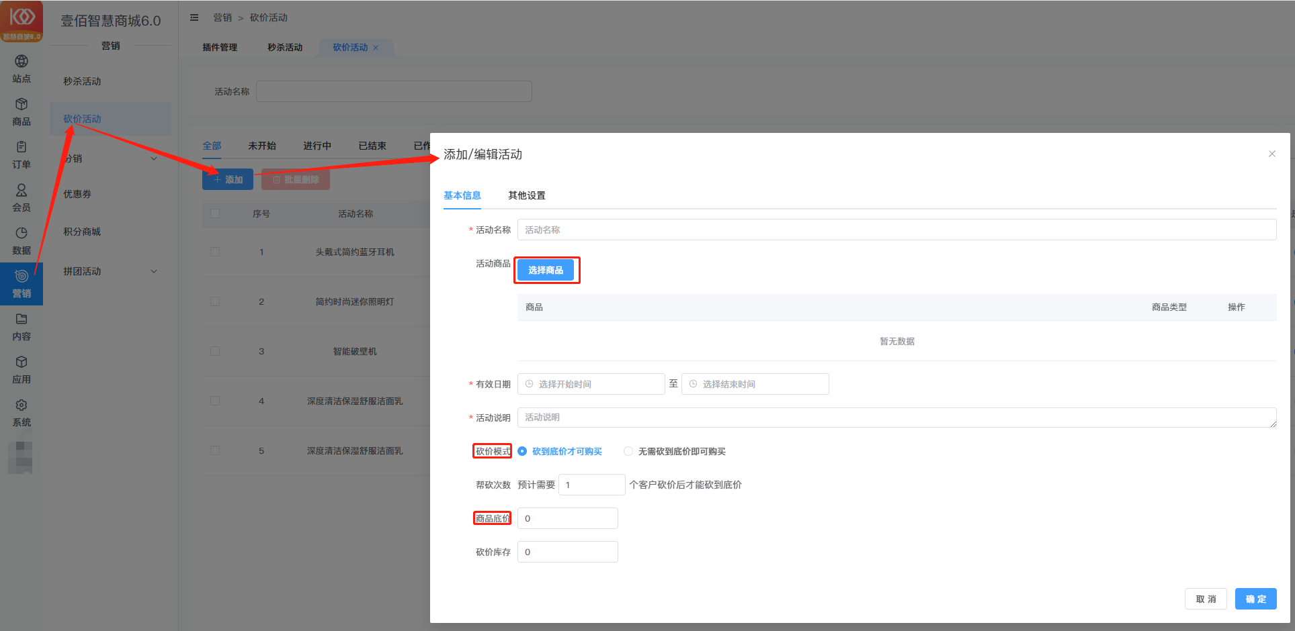Screen dimensions: 1295x631
Task: Open the 应用 sidebar icon
Action: (x=22, y=370)
